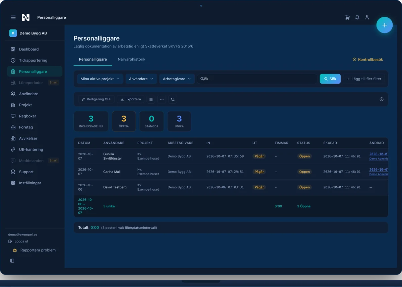
Task: Click Pågår badge in Carina Mall row
Action: pyautogui.click(x=259, y=172)
